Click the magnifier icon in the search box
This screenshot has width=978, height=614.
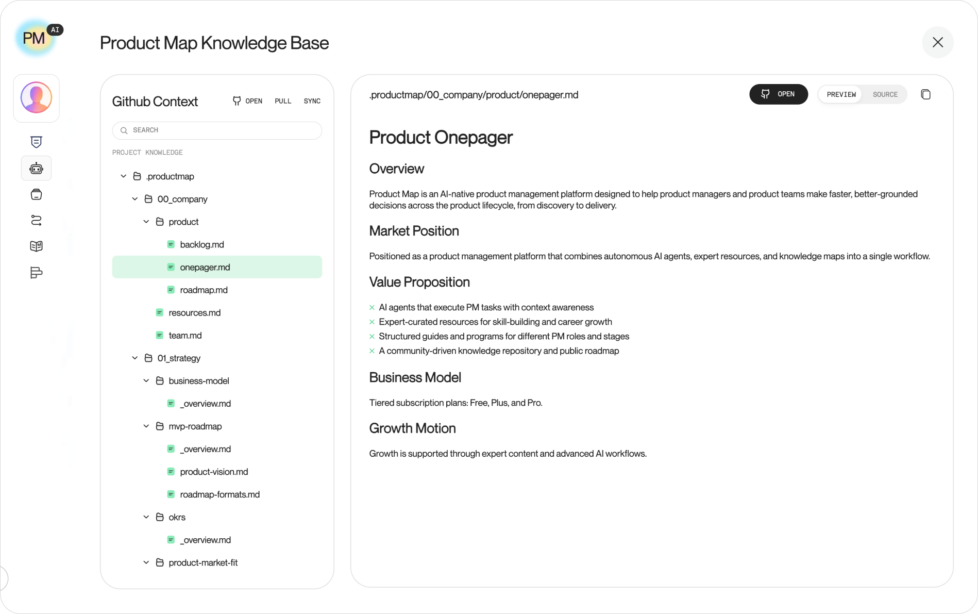(124, 130)
